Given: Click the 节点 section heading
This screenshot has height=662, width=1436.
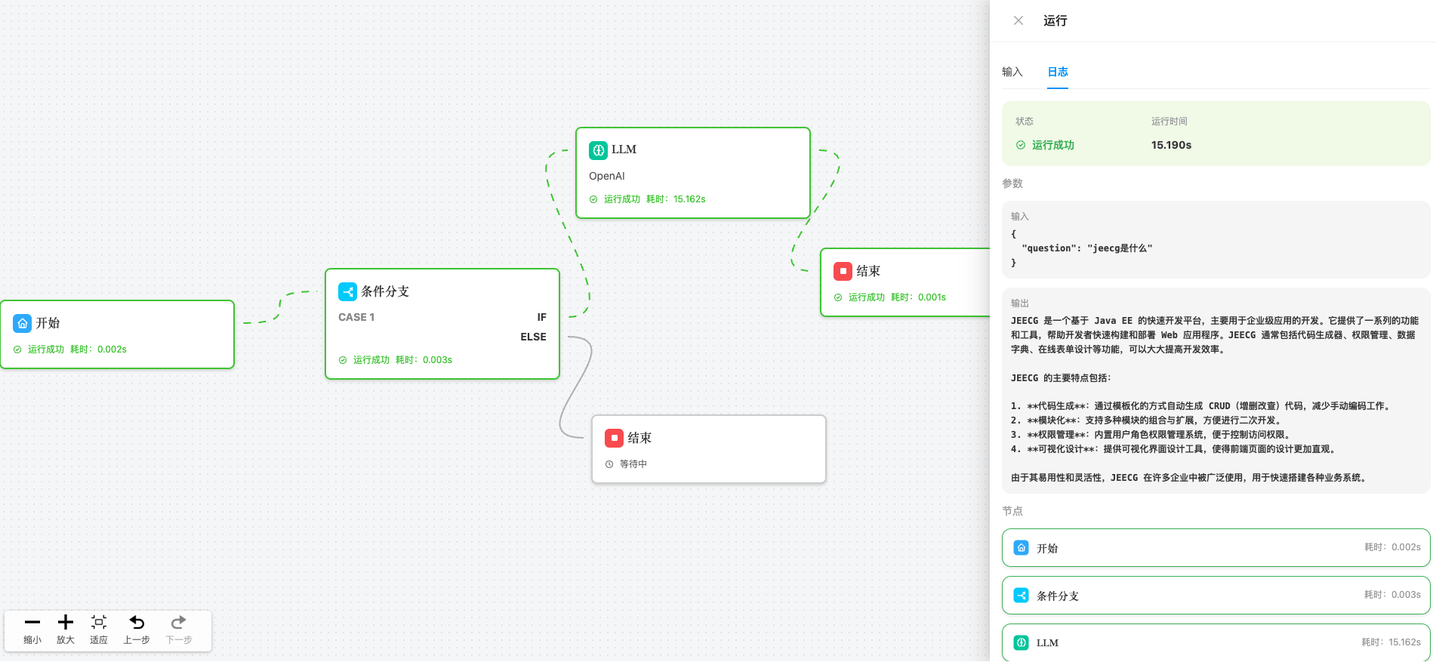Looking at the screenshot, I should tap(1012, 511).
